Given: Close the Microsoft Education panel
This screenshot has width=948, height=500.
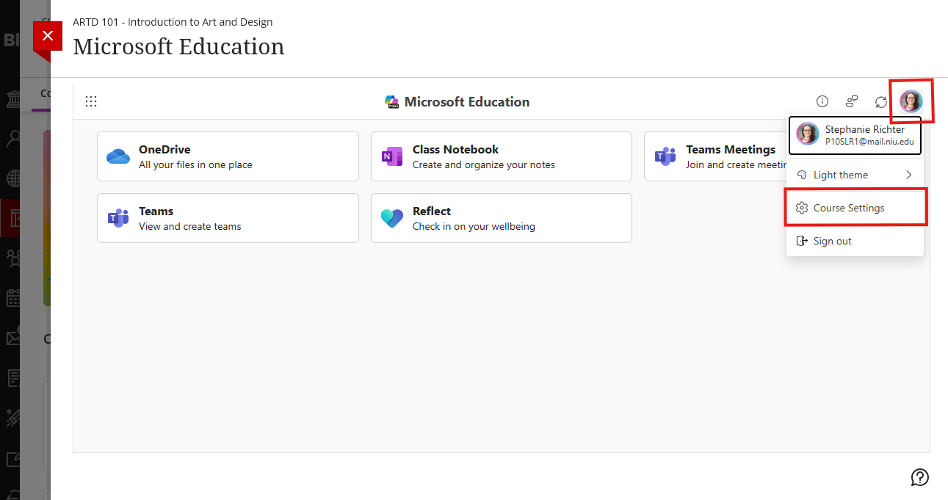Looking at the screenshot, I should 48,36.
